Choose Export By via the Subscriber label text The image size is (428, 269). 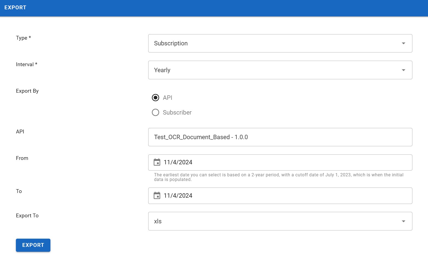click(177, 113)
